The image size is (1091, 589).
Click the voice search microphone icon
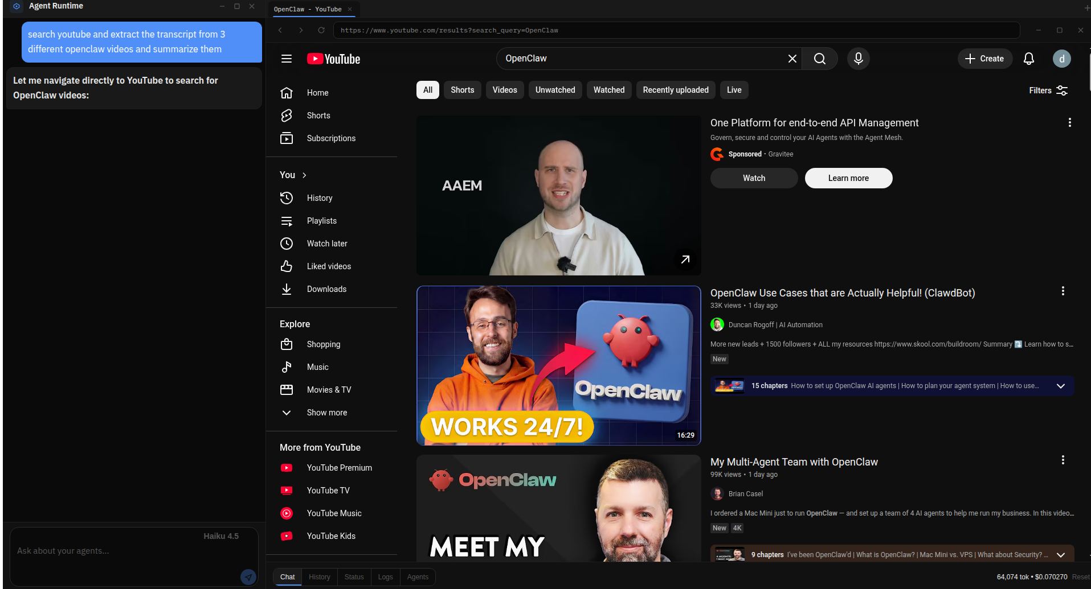[858, 59]
